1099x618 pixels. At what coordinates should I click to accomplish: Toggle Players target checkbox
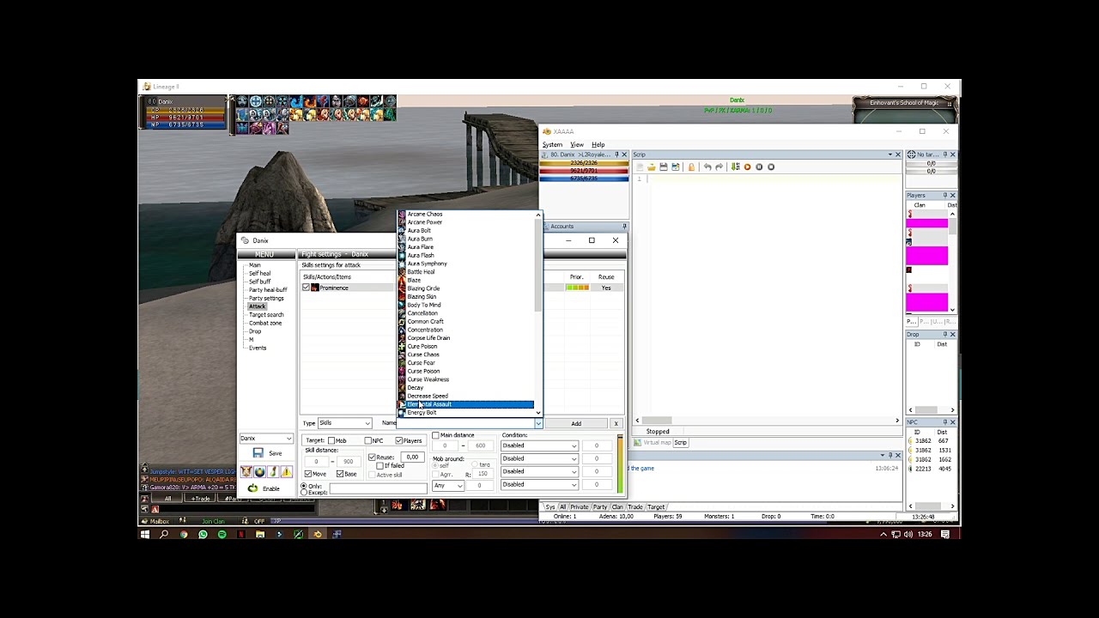click(x=399, y=440)
